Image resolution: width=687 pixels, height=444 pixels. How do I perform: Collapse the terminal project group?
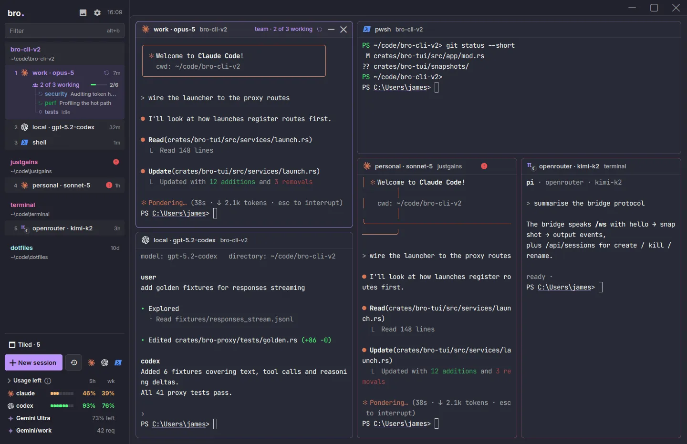pos(65,209)
